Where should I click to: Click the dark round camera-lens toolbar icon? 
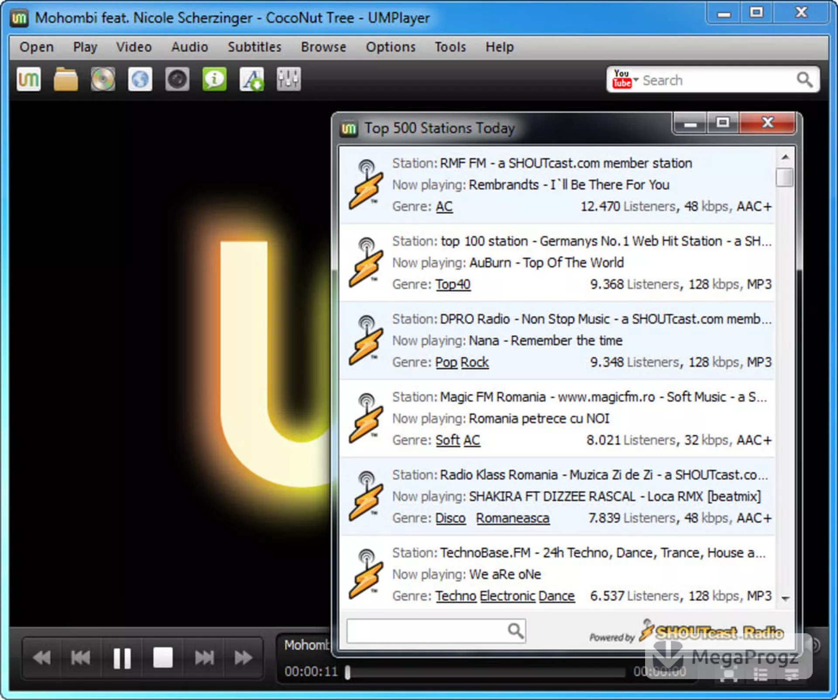177,79
